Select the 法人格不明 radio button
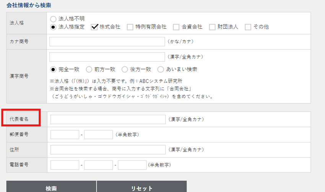Image resolution: width=325 pixels, height=192 pixels. [x=54, y=19]
